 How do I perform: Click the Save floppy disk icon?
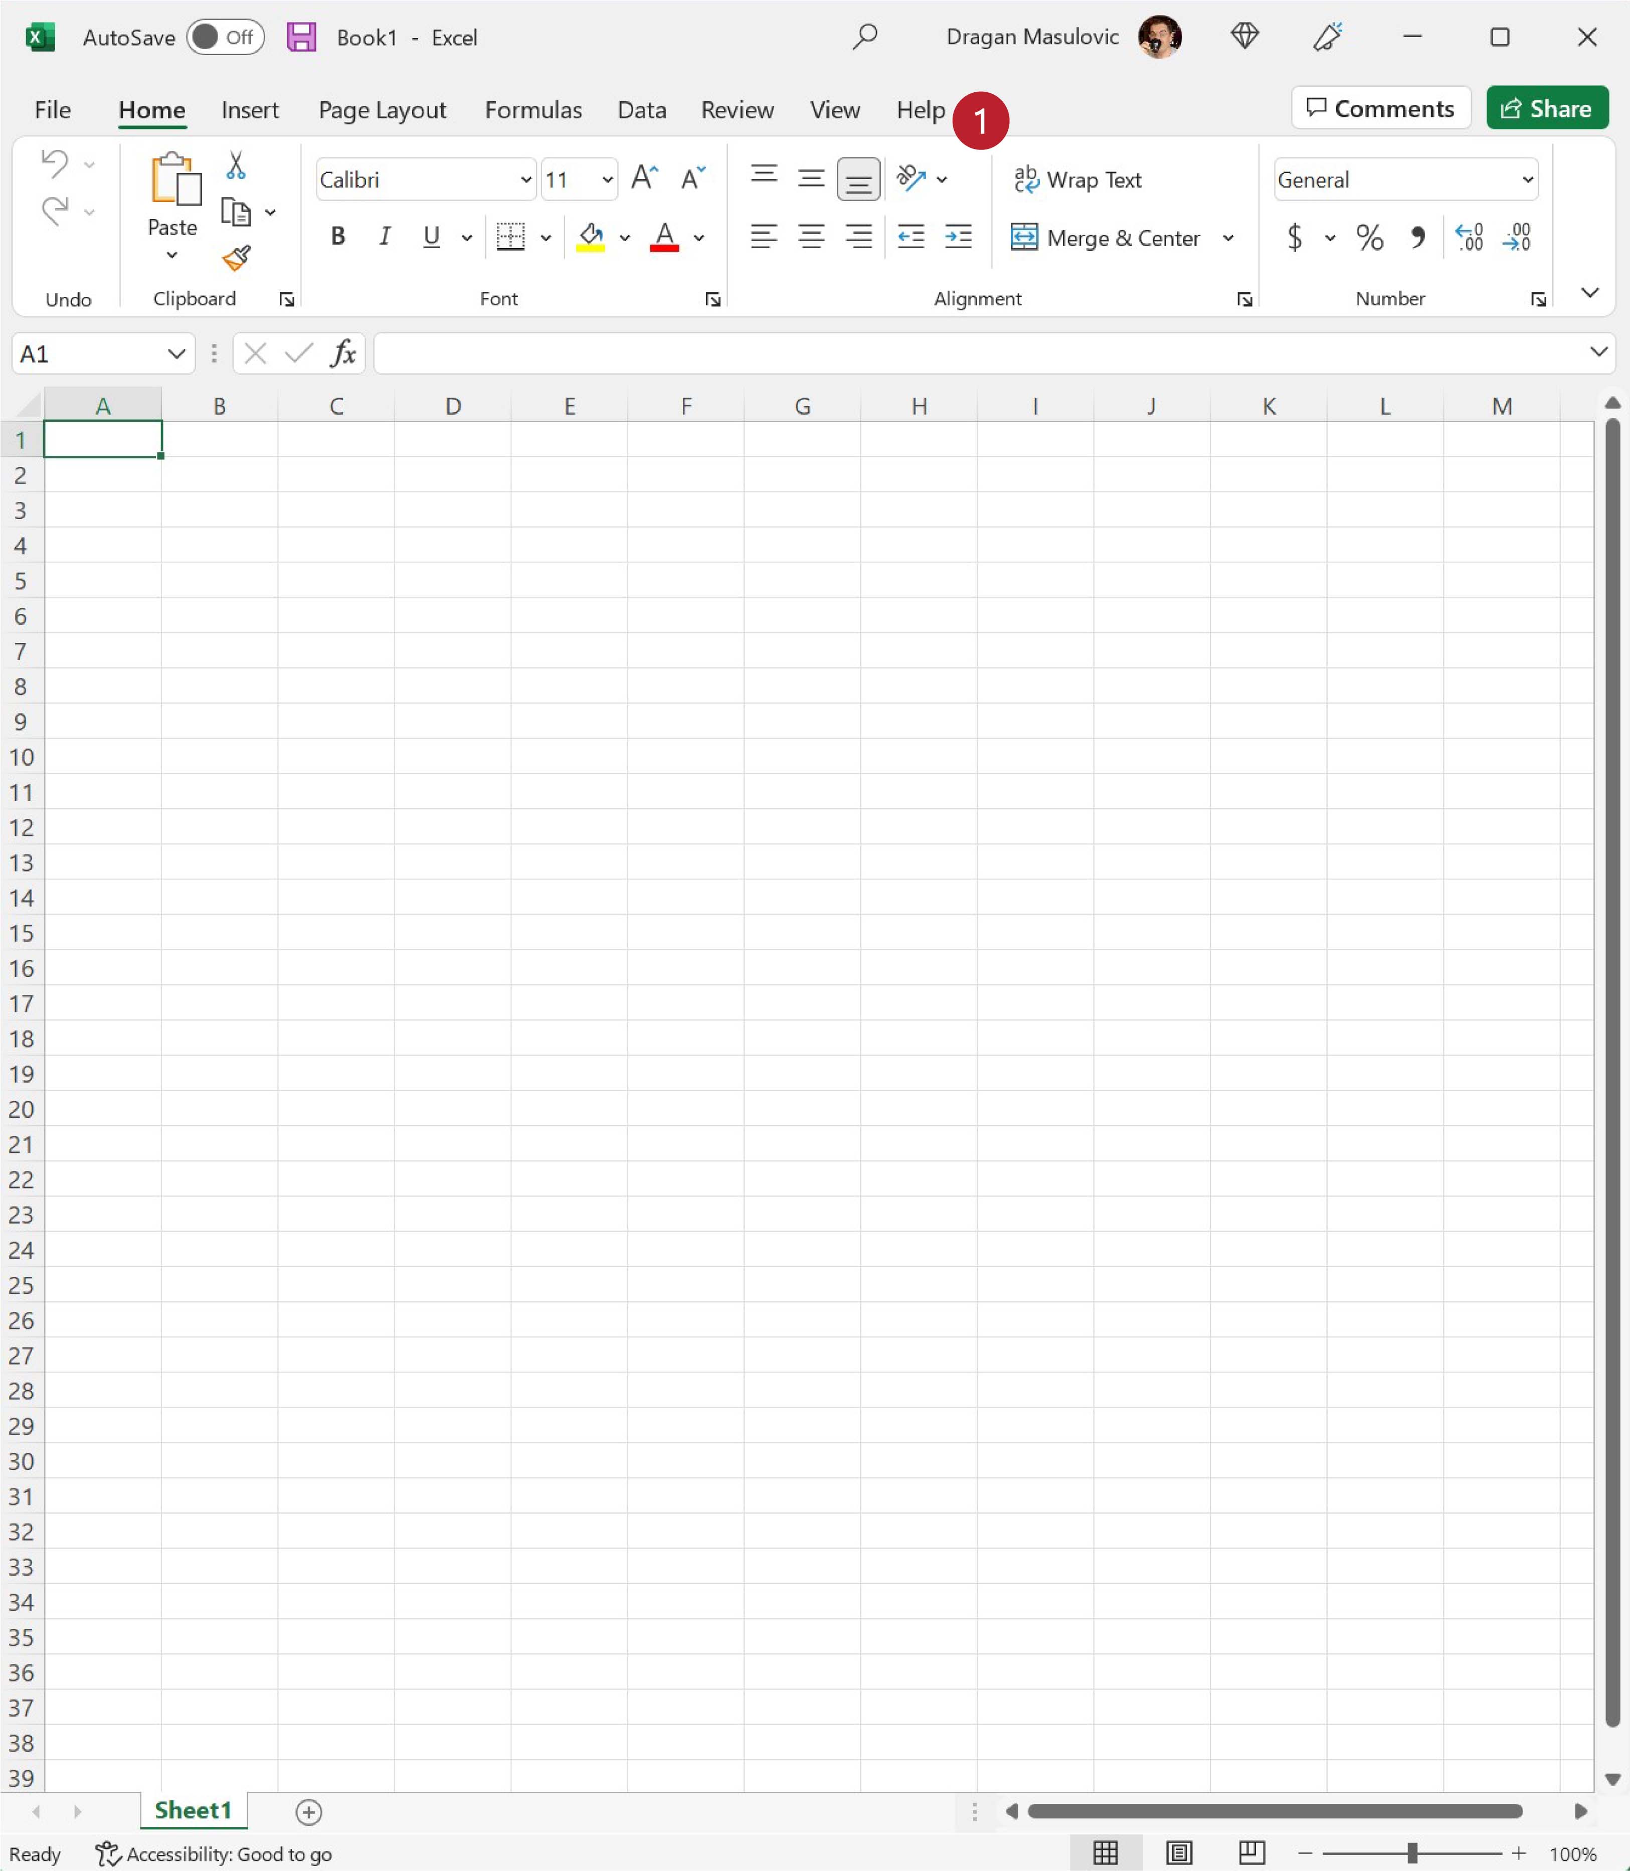coord(301,37)
